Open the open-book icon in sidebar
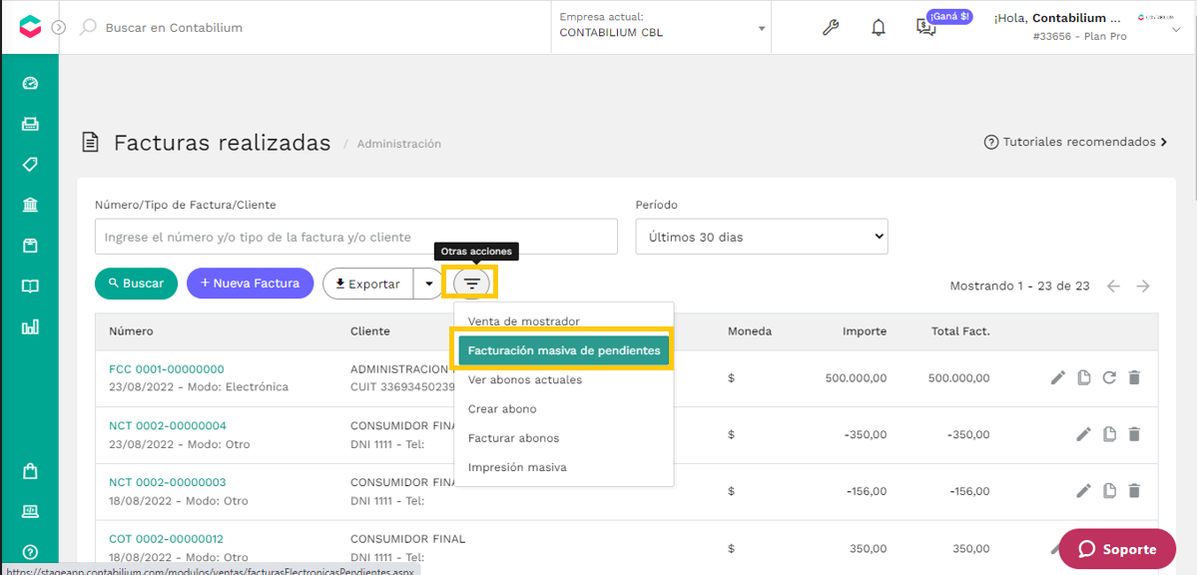Image resolution: width=1197 pixels, height=575 pixels. (30, 287)
